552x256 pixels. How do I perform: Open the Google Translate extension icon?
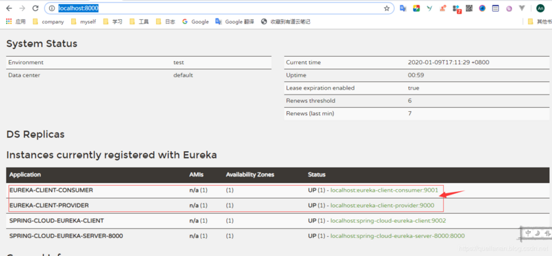point(404,8)
